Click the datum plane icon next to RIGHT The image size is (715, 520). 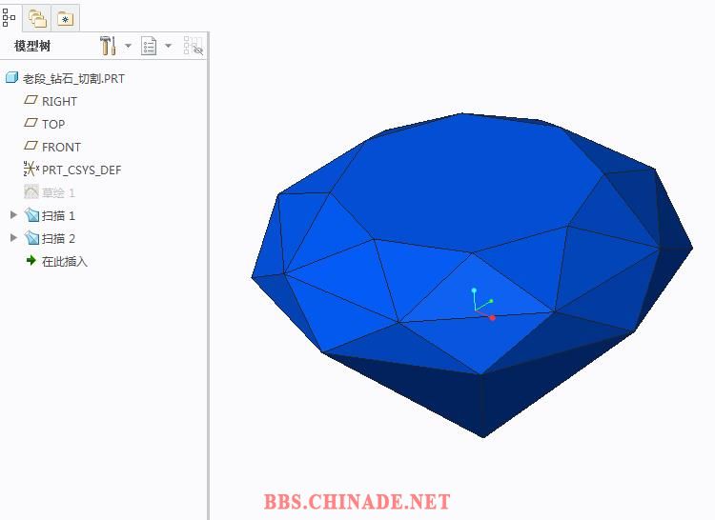click(31, 100)
